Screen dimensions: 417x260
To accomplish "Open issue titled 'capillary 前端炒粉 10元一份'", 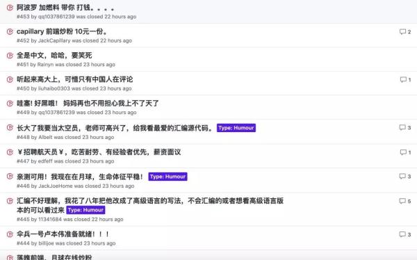I will click(62, 31).
